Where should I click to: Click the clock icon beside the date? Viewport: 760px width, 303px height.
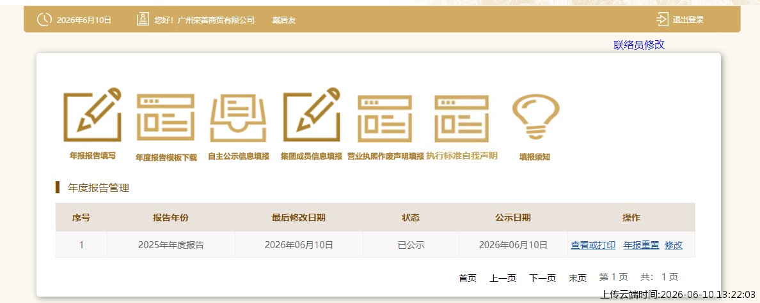(x=44, y=19)
